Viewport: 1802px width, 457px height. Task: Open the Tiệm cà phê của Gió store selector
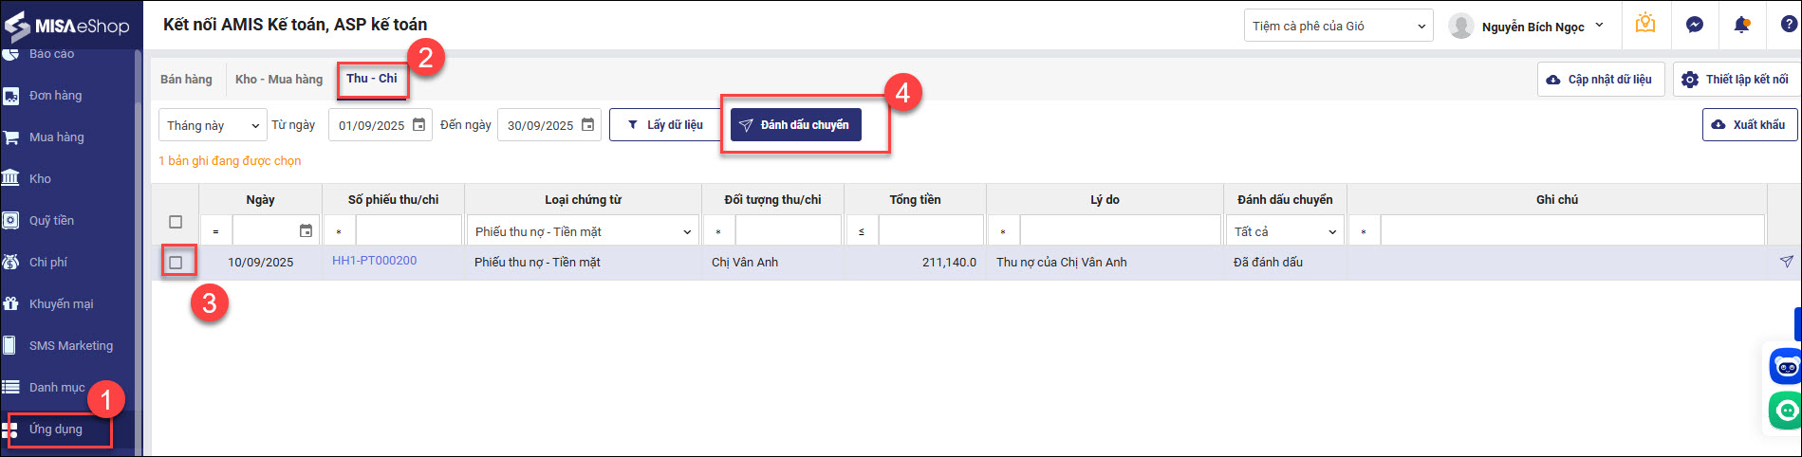tap(1338, 27)
